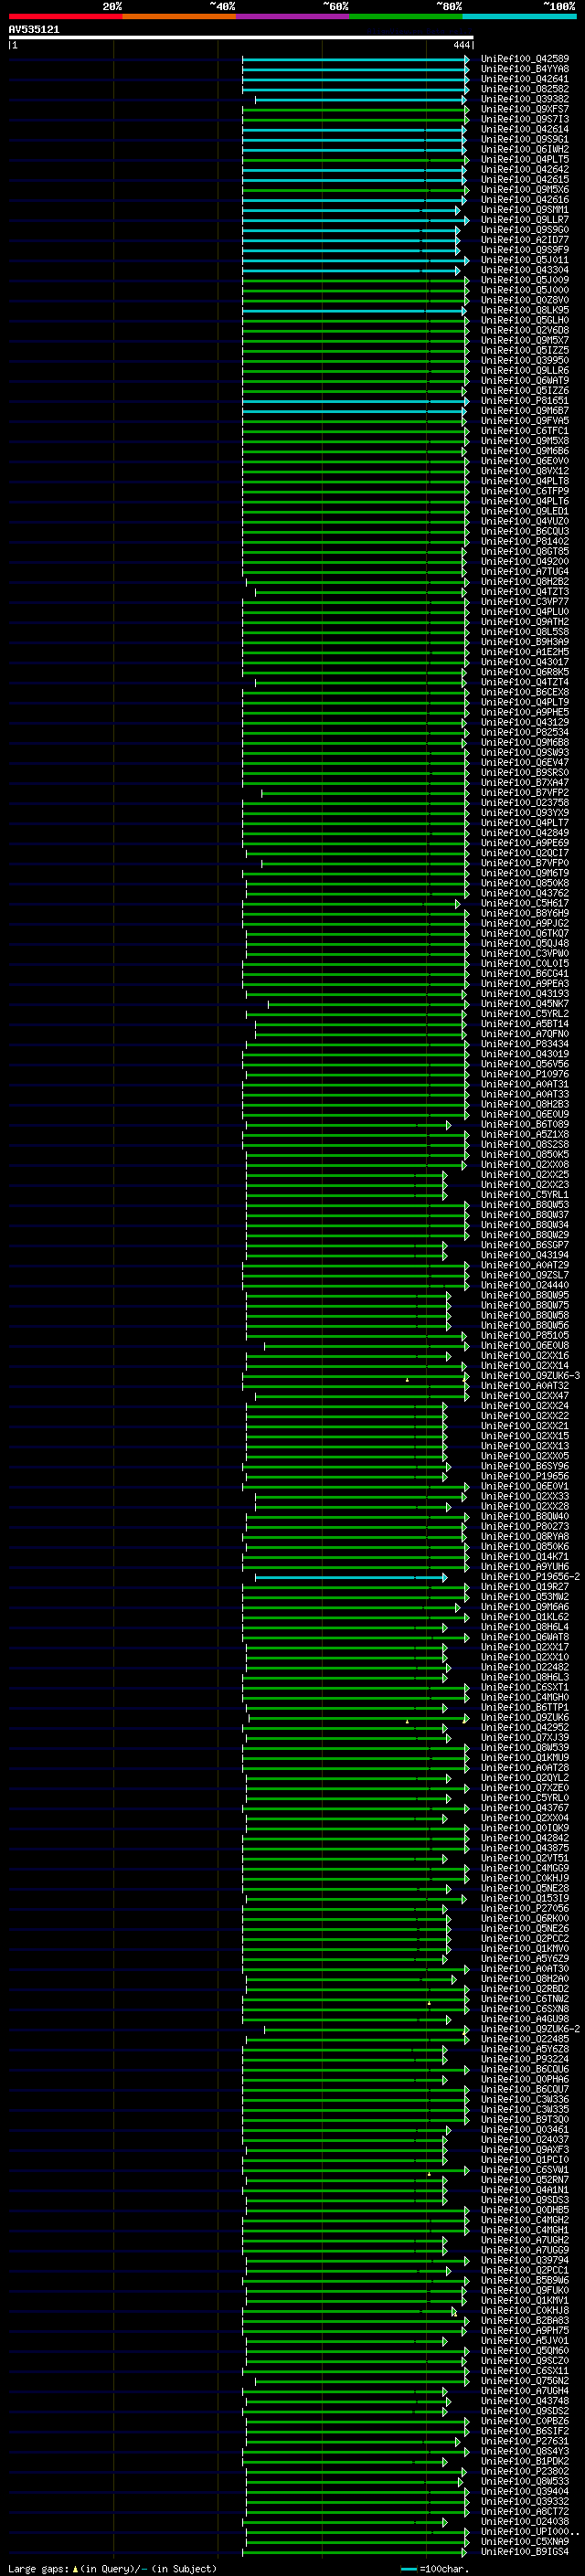Select the UniRef100_Q9S7I3 hit label

(x=525, y=119)
